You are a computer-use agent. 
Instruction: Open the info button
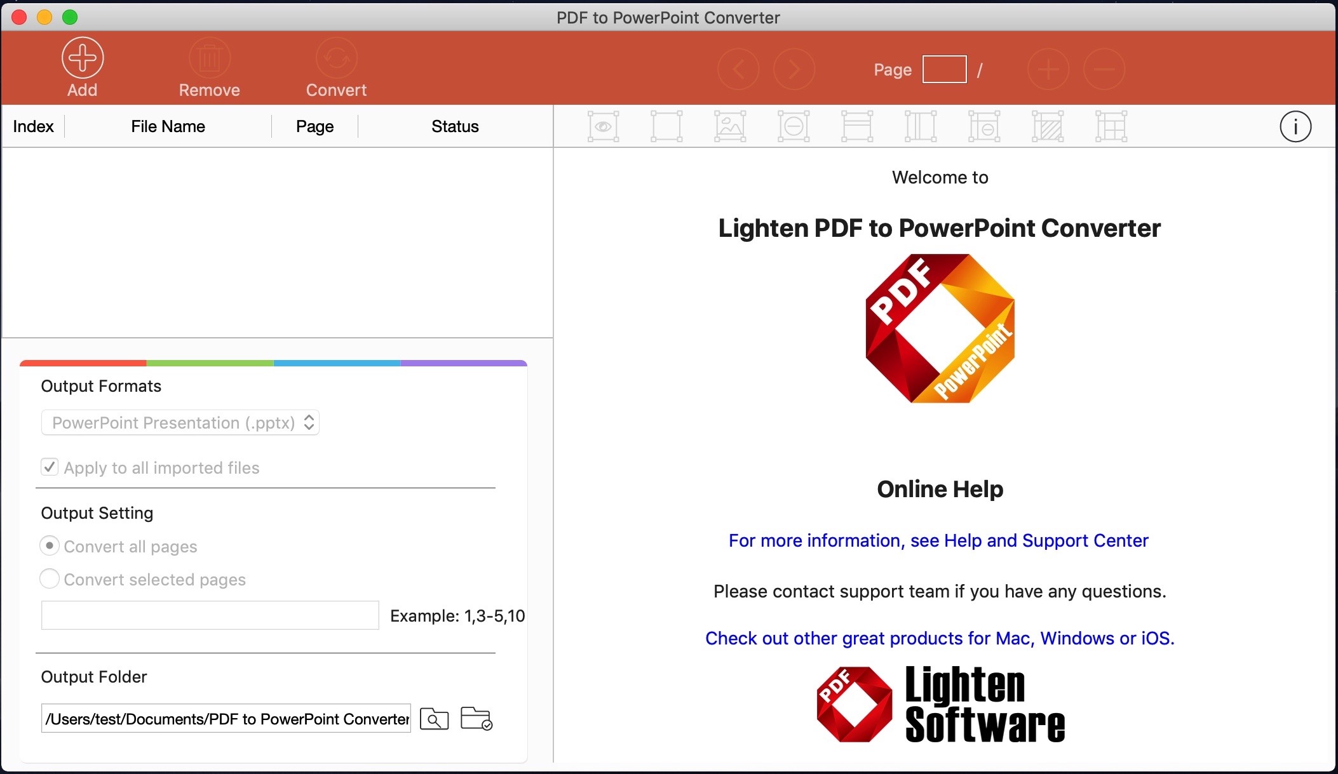pyautogui.click(x=1295, y=126)
